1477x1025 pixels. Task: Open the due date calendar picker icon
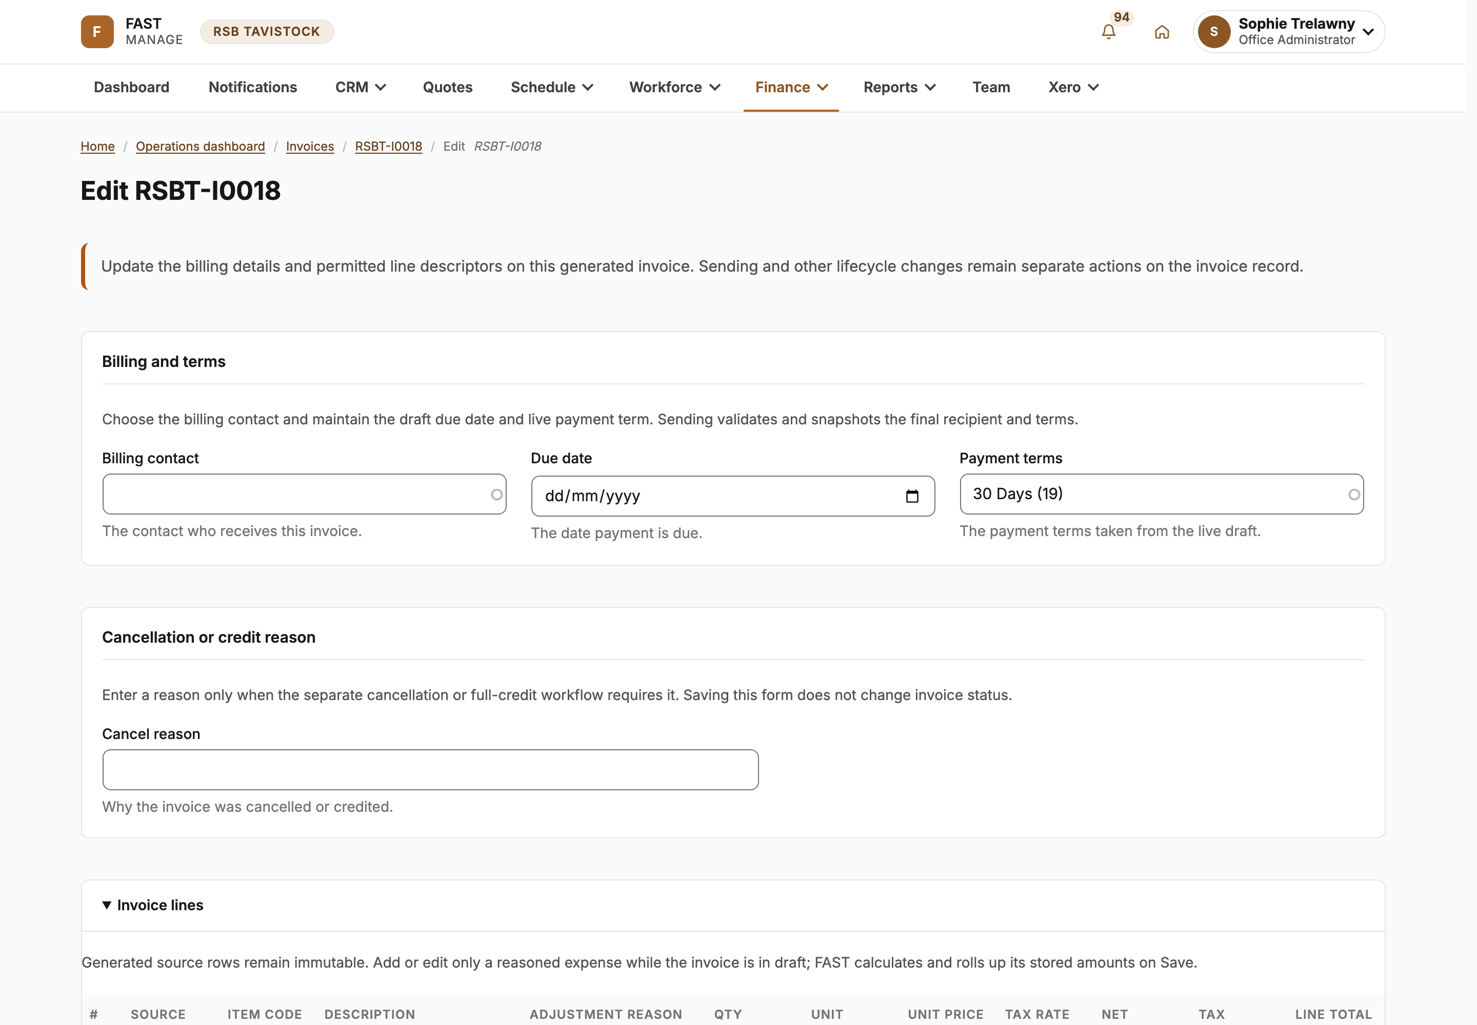coord(911,496)
